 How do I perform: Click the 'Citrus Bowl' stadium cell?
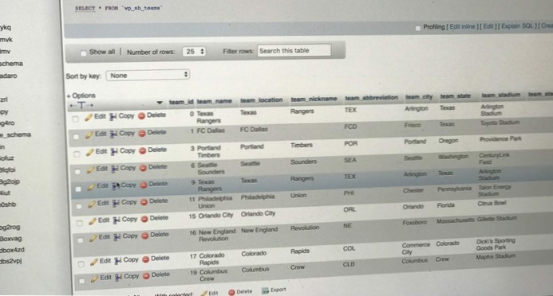pyautogui.click(x=492, y=203)
